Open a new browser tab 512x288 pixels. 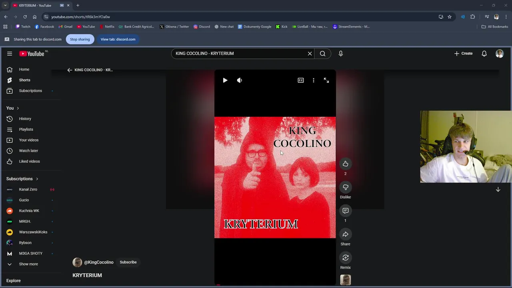point(78,6)
